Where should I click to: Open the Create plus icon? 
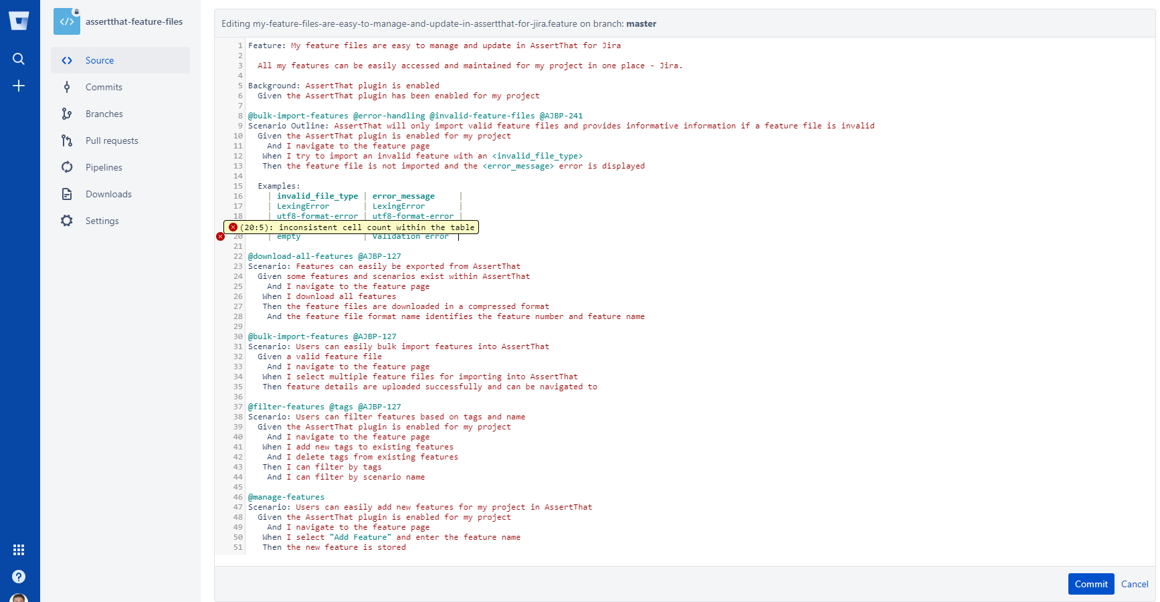pyautogui.click(x=19, y=86)
